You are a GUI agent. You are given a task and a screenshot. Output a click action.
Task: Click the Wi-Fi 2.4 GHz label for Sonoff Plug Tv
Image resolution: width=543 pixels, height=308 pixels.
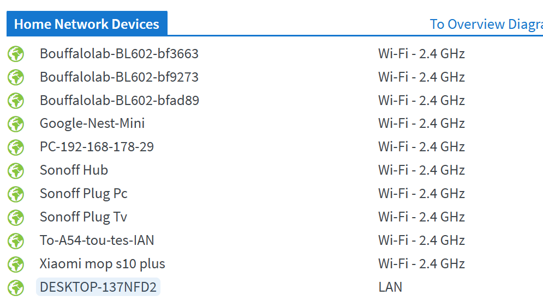click(x=421, y=217)
